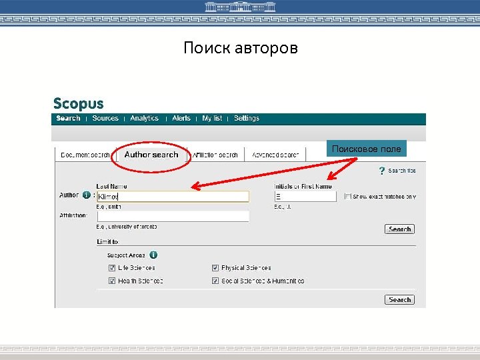
Task: Open the Search tips link
Action: click(x=402, y=171)
